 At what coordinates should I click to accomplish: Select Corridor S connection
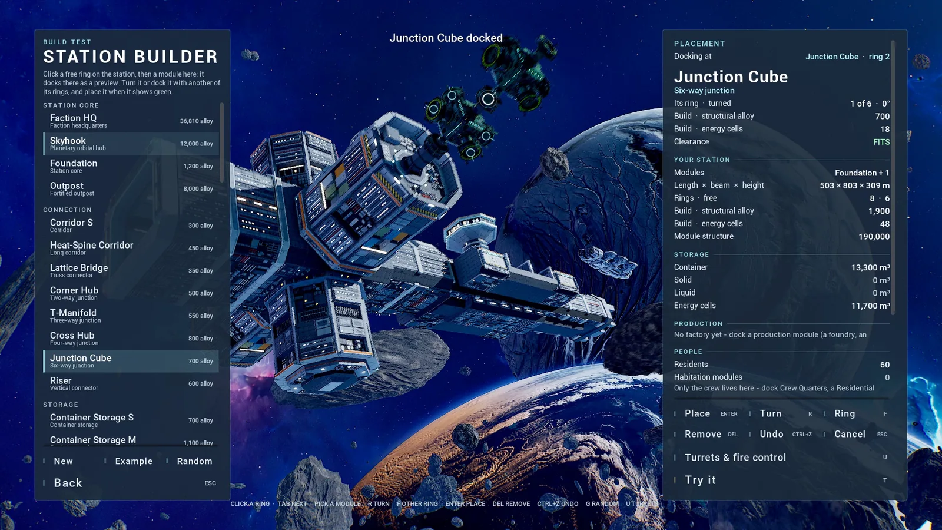131,226
